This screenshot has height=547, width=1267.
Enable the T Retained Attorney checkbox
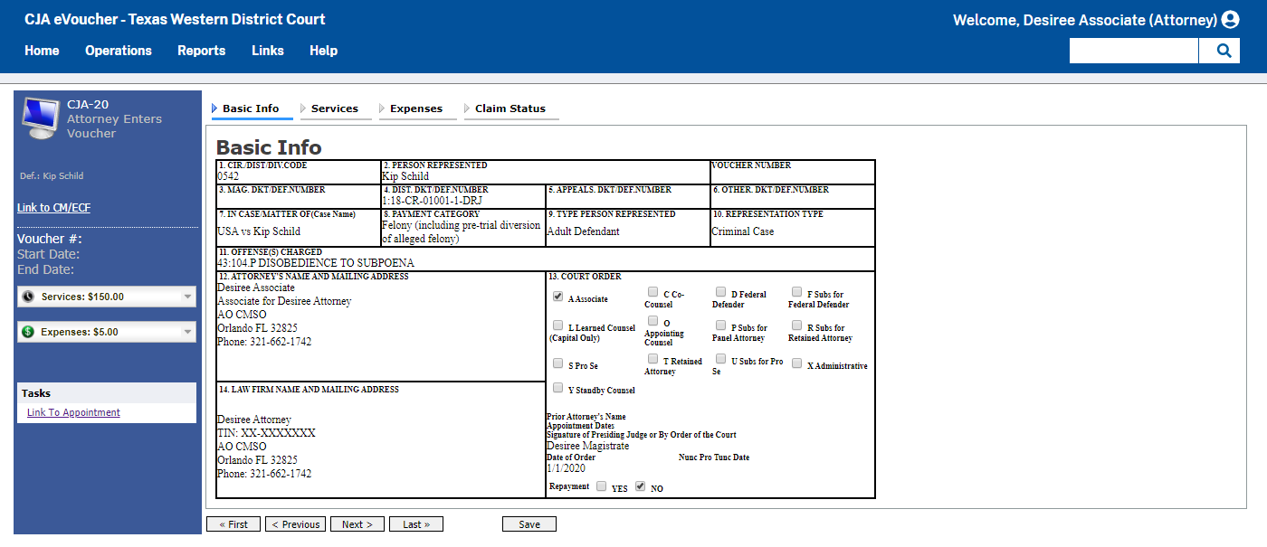653,358
